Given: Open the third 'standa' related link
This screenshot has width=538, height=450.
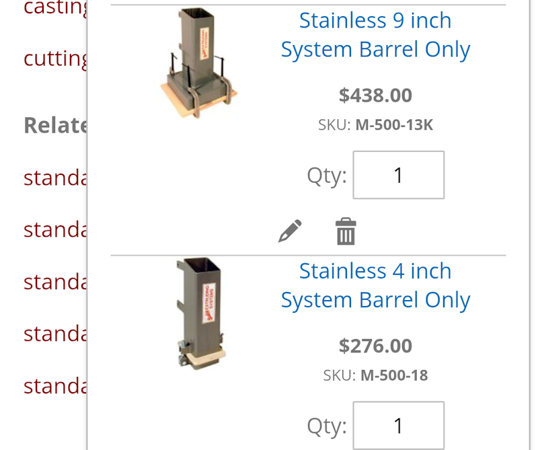Looking at the screenshot, I should pyautogui.click(x=55, y=282).
